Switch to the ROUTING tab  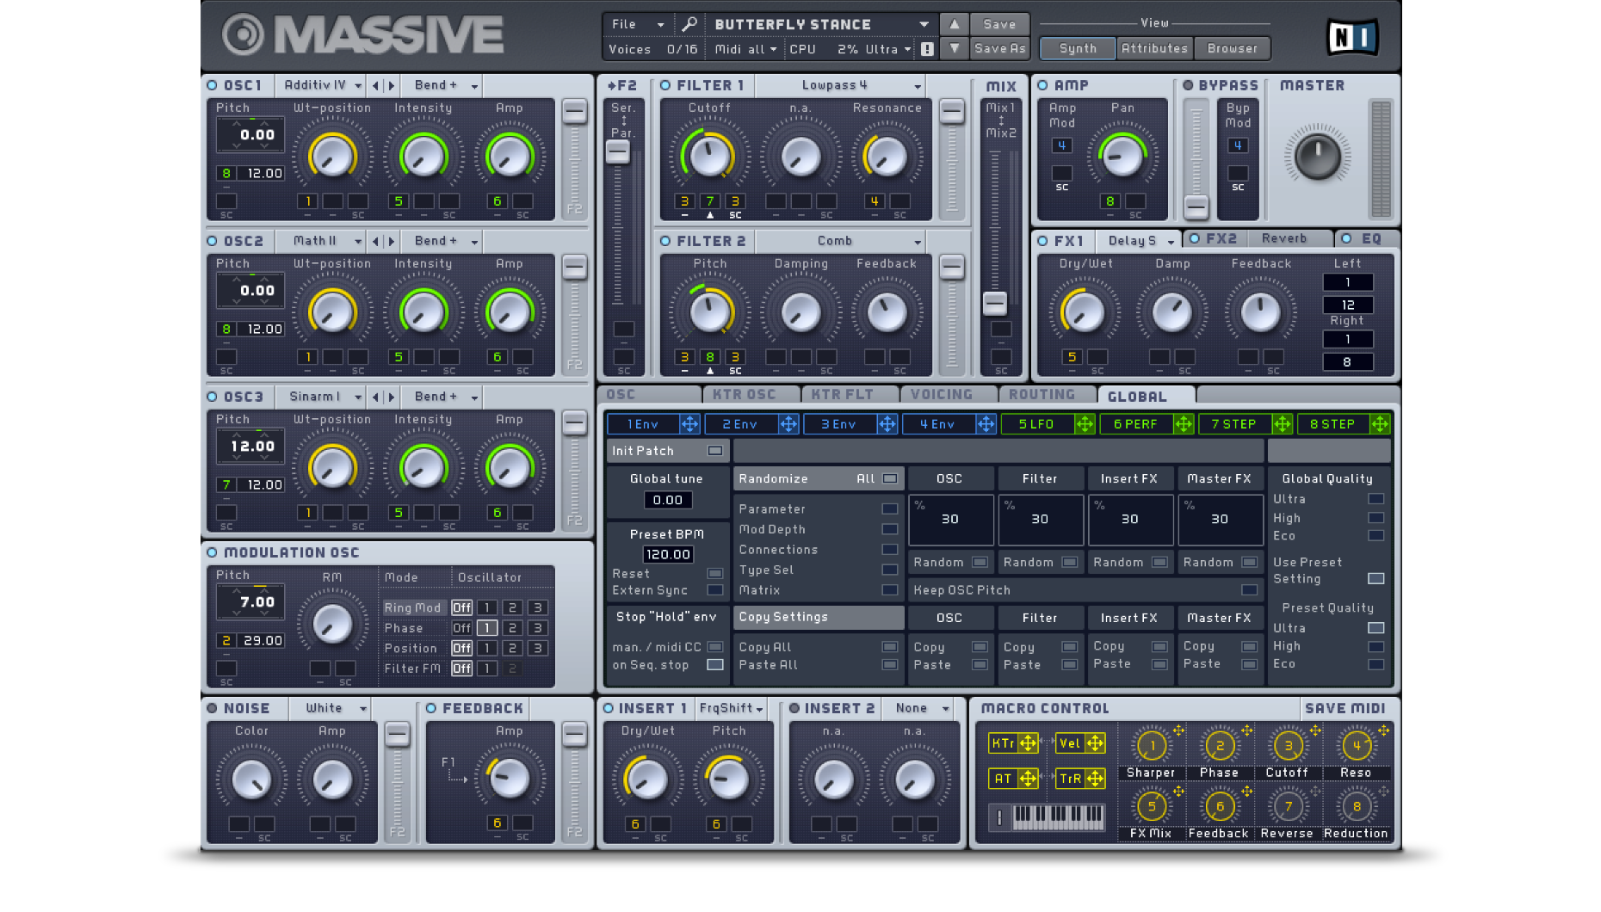click(x=1042, y=395)
